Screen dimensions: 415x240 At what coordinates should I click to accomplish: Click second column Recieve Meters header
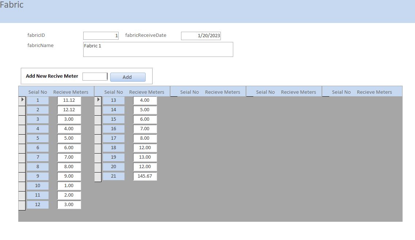(147, 92)
